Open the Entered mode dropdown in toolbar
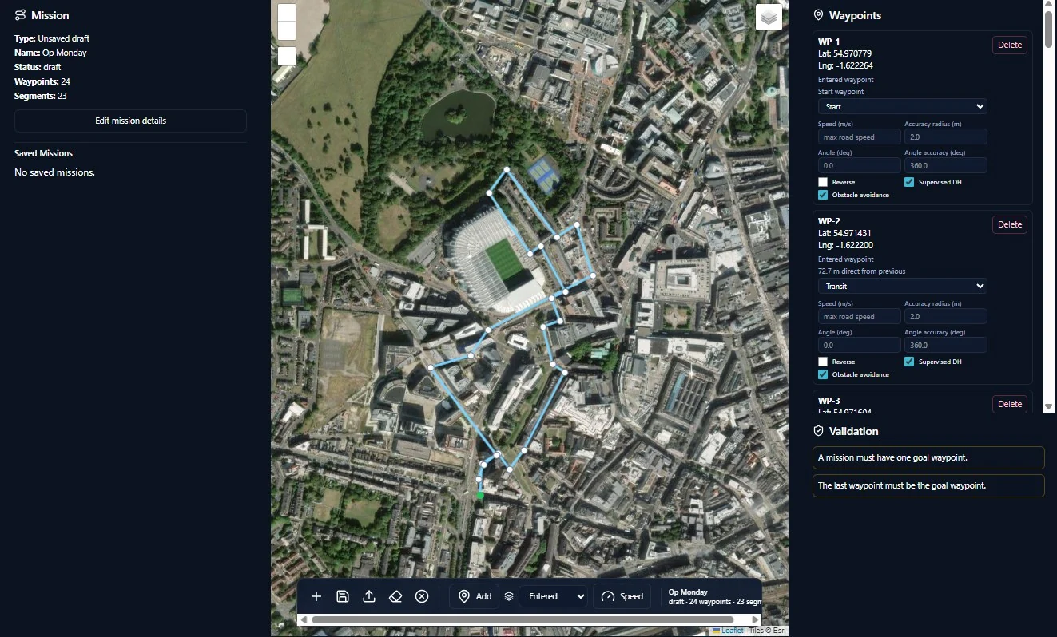This screenshot has width=1057, height=637. (x=553, y=596)
